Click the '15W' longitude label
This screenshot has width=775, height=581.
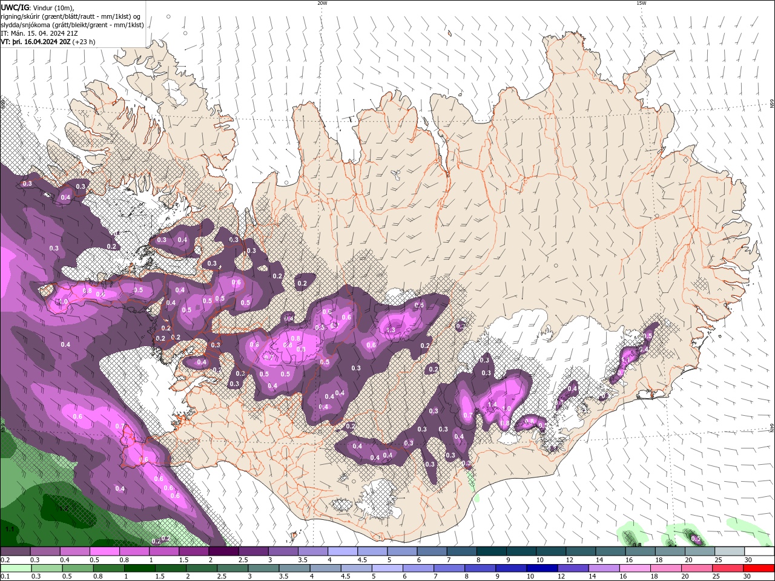(x=641, y=3)
